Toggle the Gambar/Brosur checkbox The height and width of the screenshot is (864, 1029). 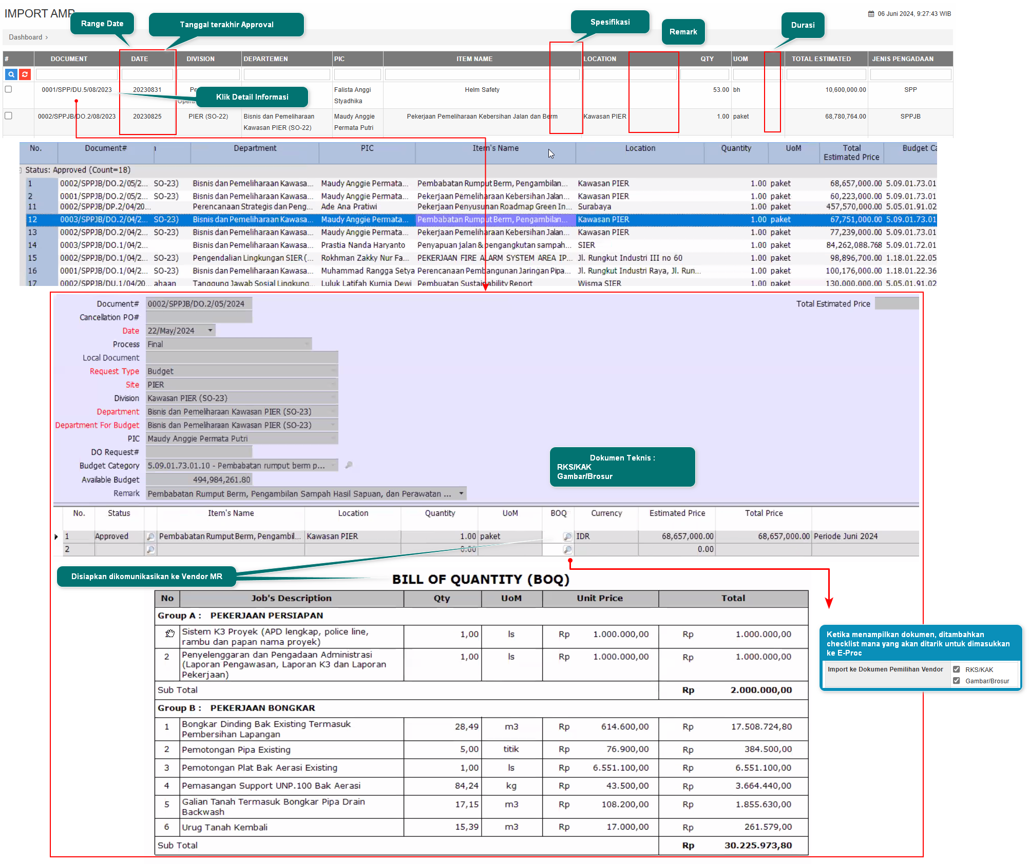coord(956,681)
